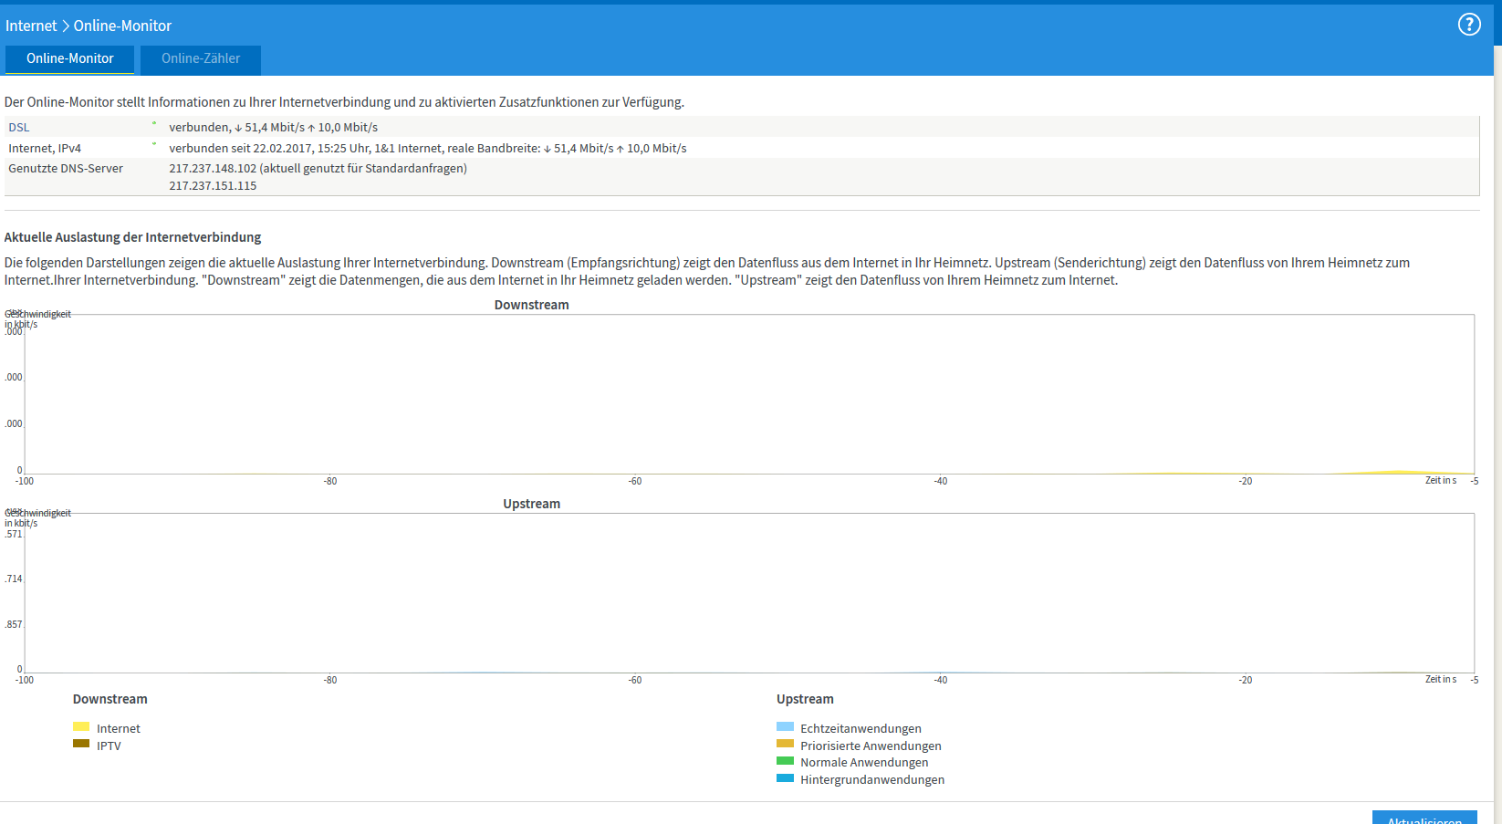This screenshot has width=1502, height=824.
Task: Click the Genutzte DNS-Server label
Action: pos(66,169)
